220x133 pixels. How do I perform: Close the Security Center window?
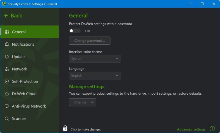click(214, 4)
